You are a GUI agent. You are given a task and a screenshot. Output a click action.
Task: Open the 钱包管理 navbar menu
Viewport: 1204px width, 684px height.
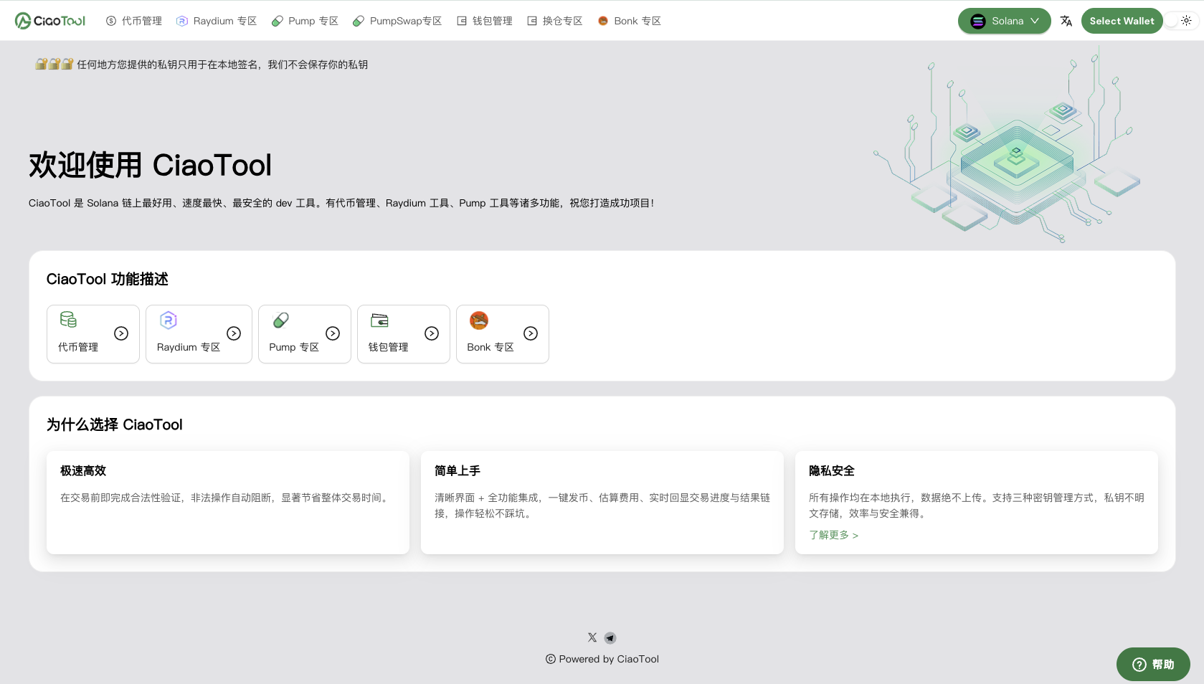click(x=485, y=21)
